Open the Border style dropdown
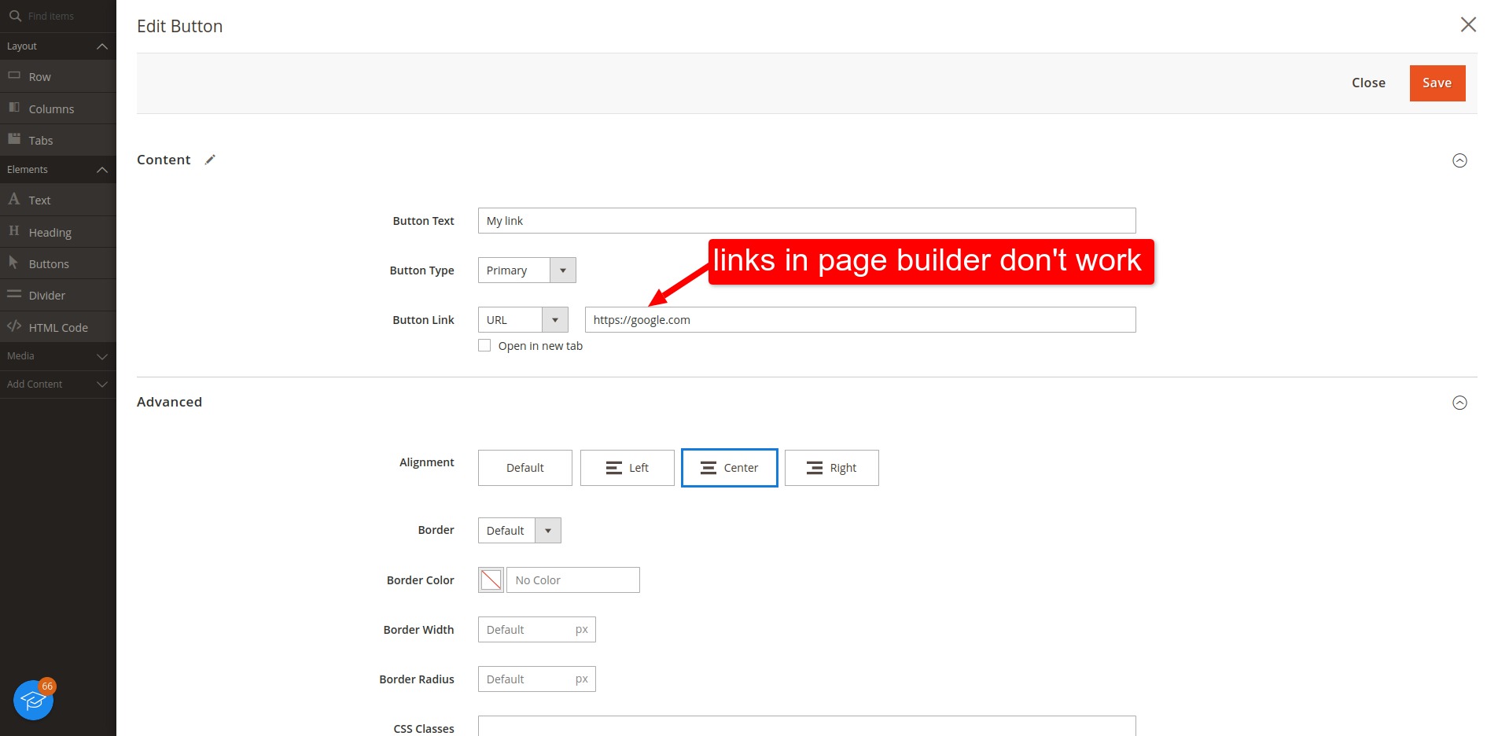 [x=548, y=530]
